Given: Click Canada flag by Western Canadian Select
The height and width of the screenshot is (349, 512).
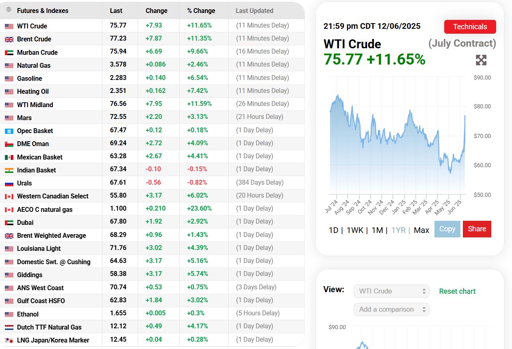Looking at the screenshot, I should pos(9,196).
